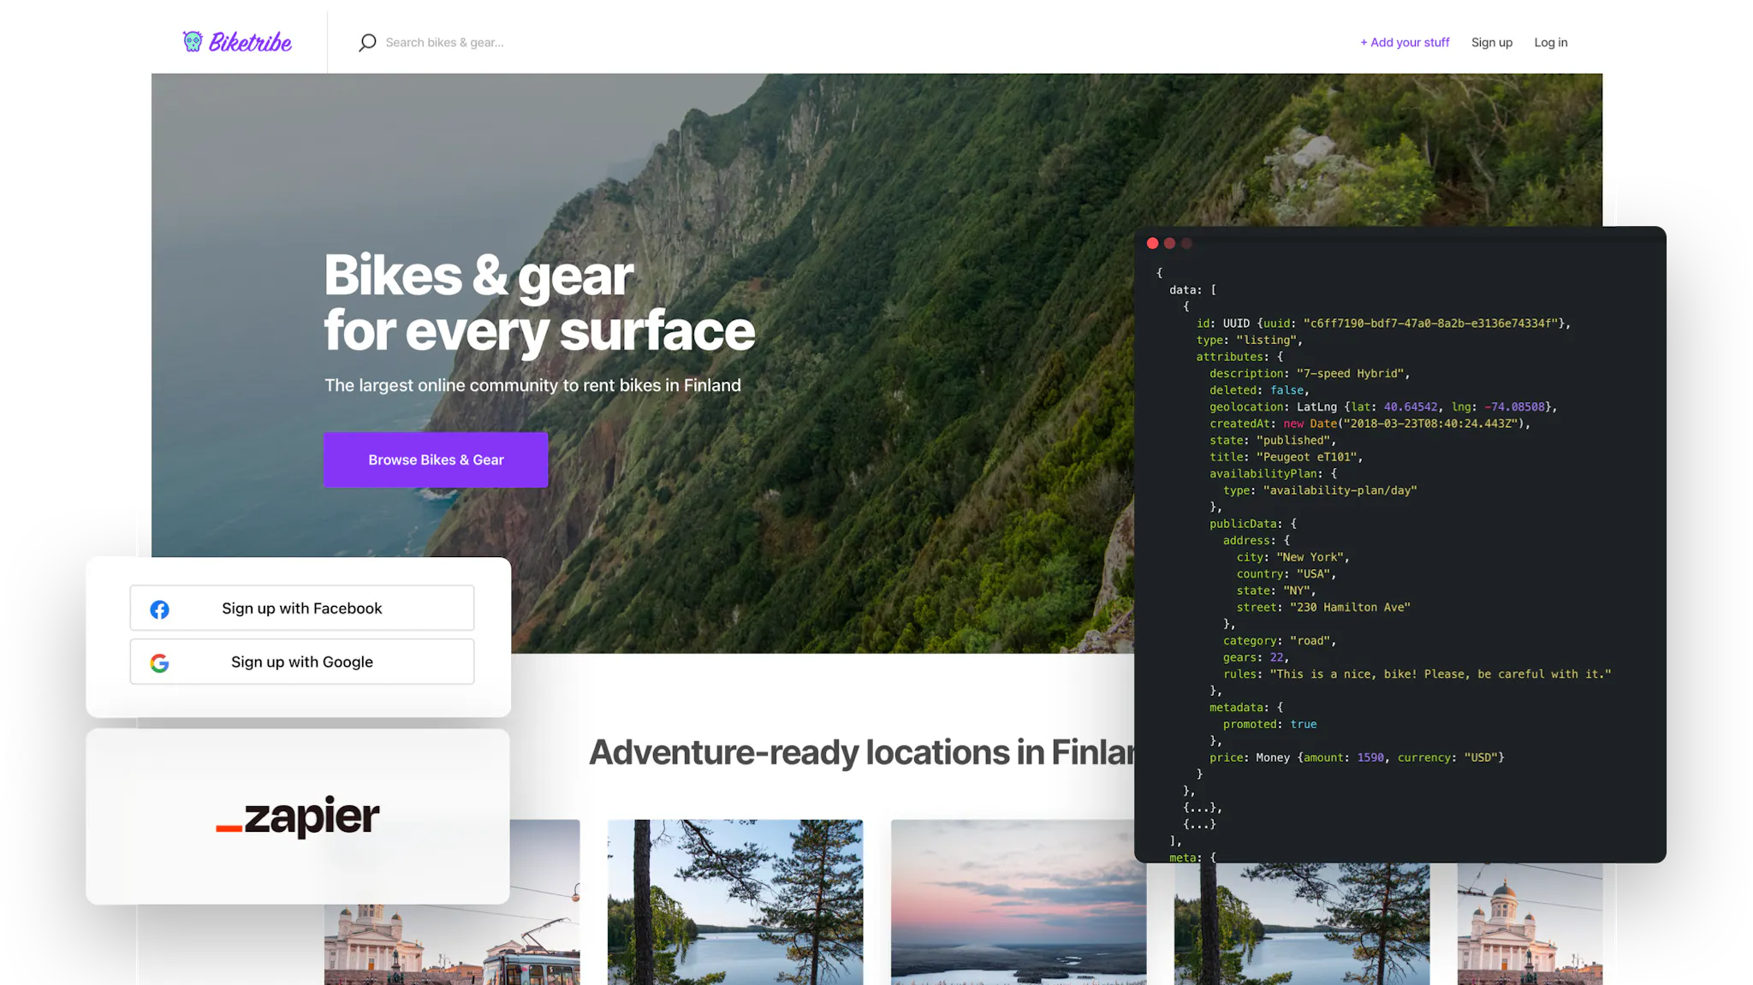Screen dimensions: 1753x985
Task: Open the Add your stuff link
Action: click(x=1405, y=42)
